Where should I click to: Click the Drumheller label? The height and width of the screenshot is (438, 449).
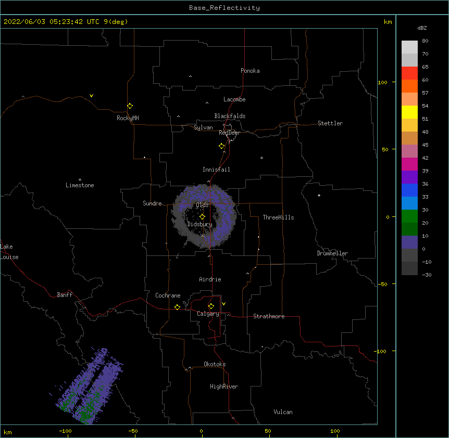[332, 253]
